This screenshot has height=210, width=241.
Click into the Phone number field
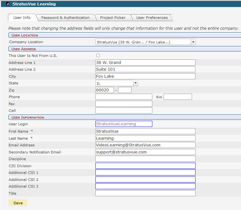124,97
